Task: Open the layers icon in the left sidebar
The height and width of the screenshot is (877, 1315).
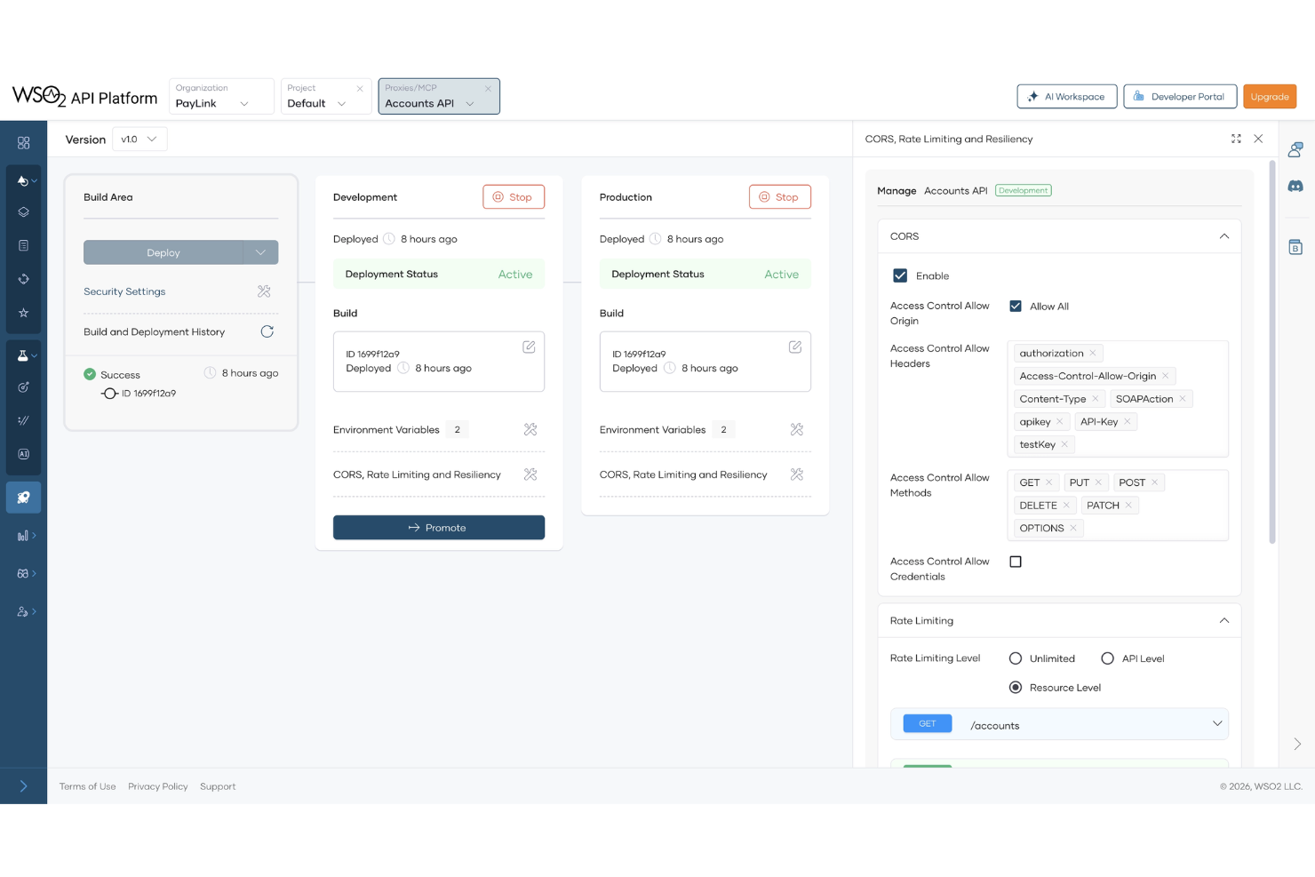Action: (23, 212)
